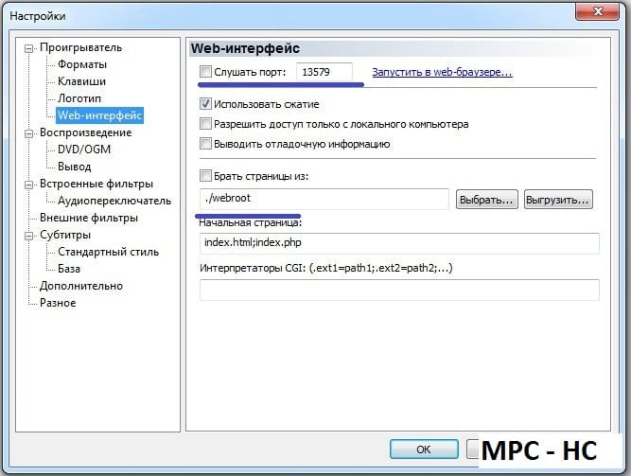Go to the 'Логотип' settings page
The width and height of the screenshot is (631, 476).
point(79,98)
